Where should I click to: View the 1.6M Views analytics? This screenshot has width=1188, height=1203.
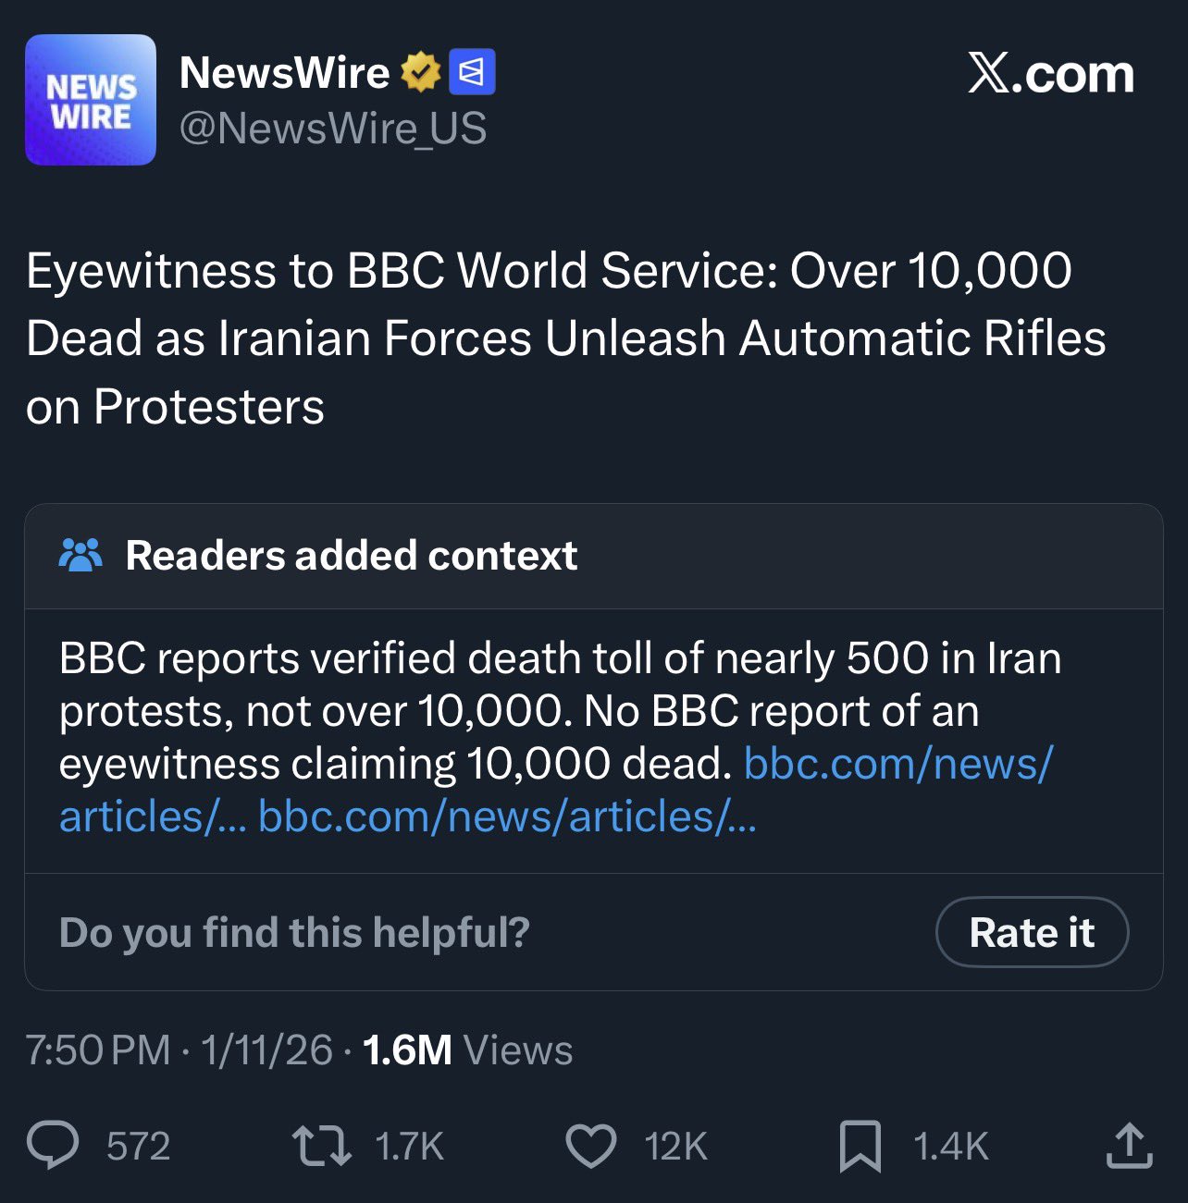[467, 1050]
